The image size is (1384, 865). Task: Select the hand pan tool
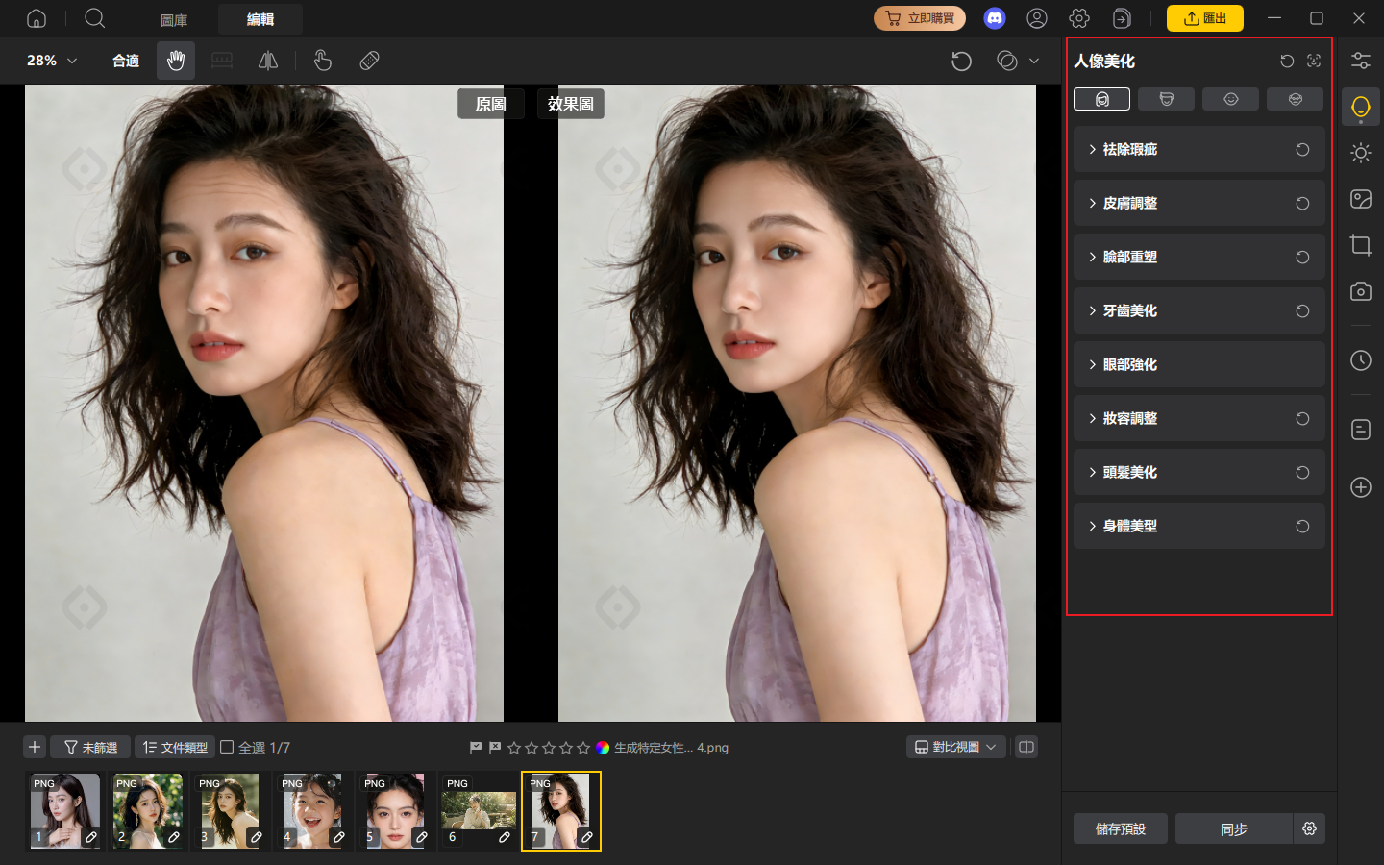176,61
